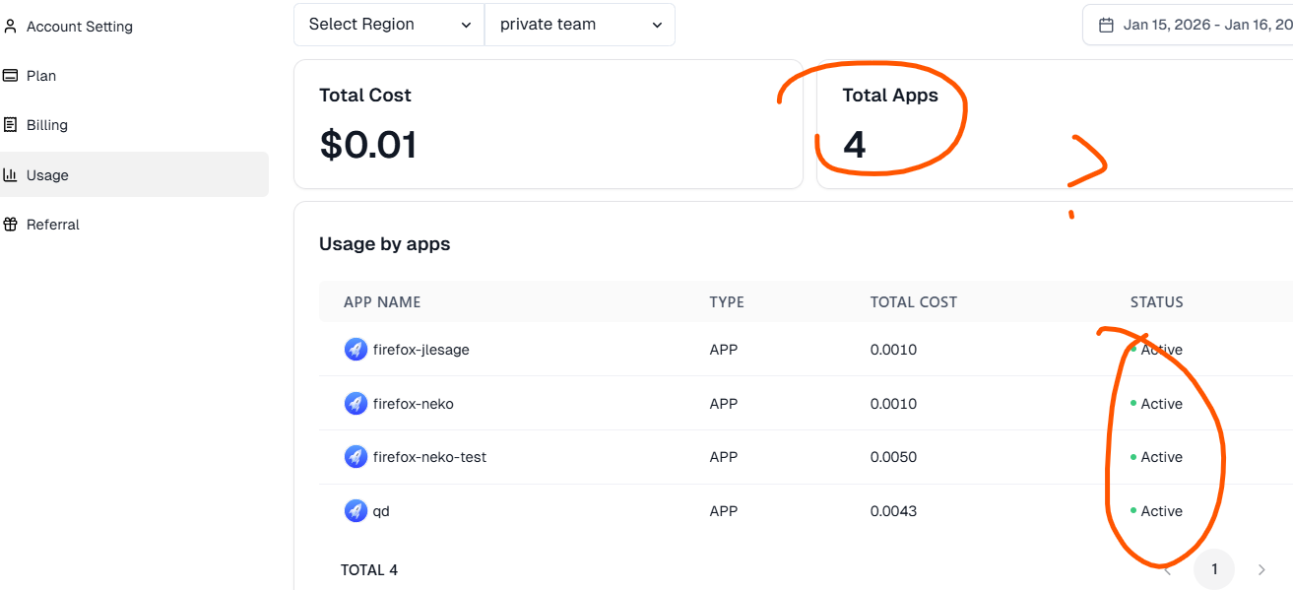Click the Account Setting person icon
This screenshot has height=590, width=1293.
pyautogui.click(x=11, y=27)
